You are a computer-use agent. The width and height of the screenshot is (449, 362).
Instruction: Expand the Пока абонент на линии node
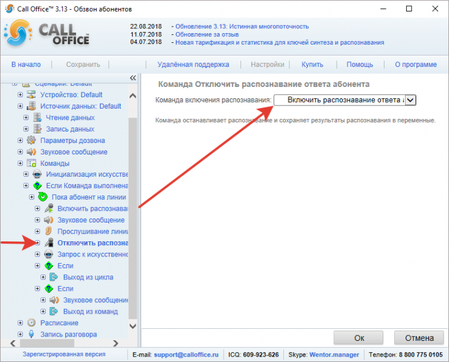pos(31,197)
